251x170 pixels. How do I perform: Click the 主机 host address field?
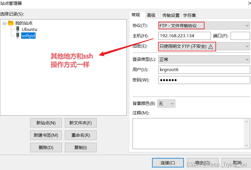tap(185, 36)
